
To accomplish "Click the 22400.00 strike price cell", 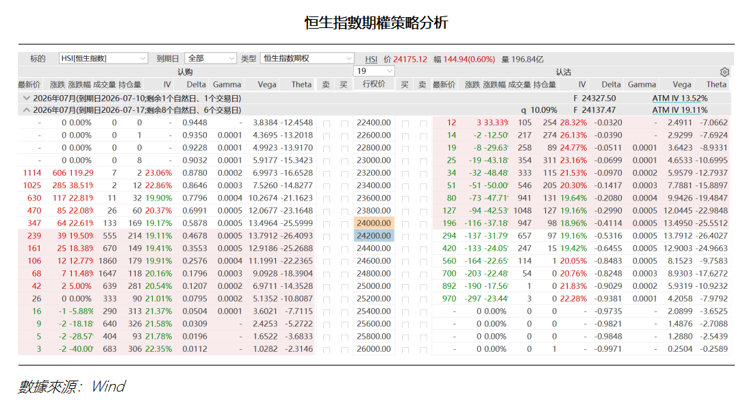I will tap(374, 123).
